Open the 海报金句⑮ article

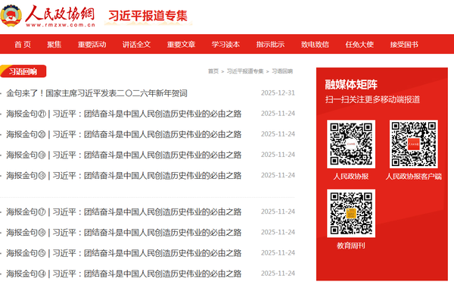(x=124, y=253)
